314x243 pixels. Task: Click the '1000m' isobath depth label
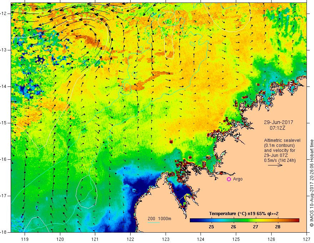[164, 219]
